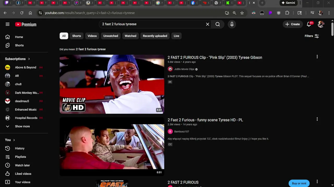Open search Filters
The width and height of the screenshot is (334, 187).
point(312,36)
